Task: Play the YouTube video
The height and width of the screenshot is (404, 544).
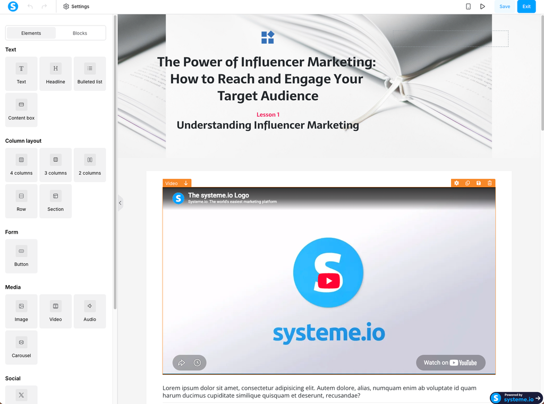Action: click(328, 281)
